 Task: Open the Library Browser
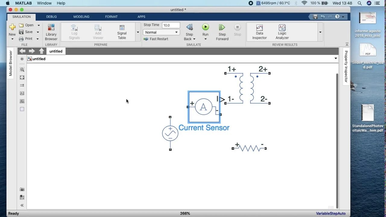pos(51,32)
